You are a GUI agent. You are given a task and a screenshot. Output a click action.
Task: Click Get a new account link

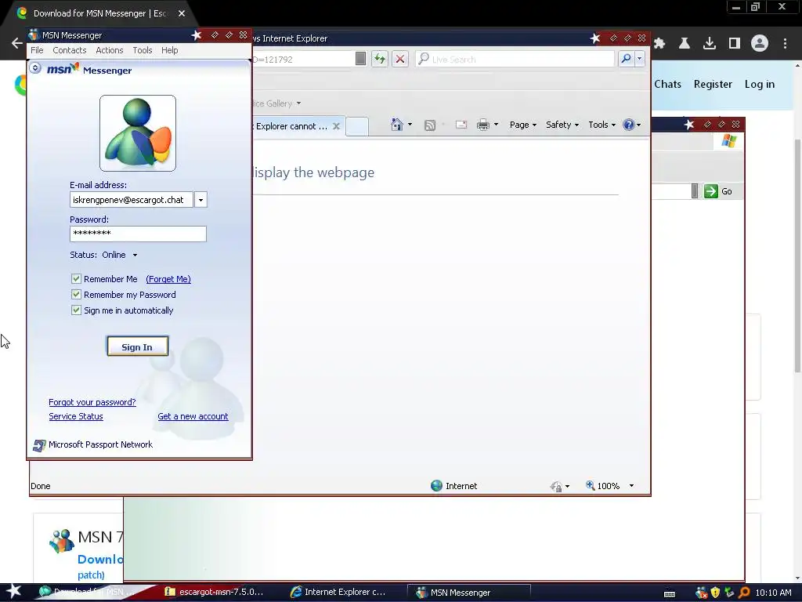point(193,416)
